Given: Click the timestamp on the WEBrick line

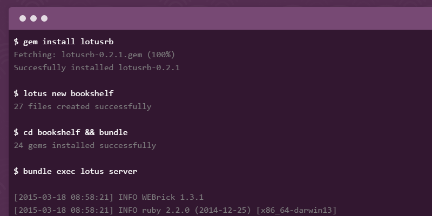Looking at the screenshot, I should point(64,197).
